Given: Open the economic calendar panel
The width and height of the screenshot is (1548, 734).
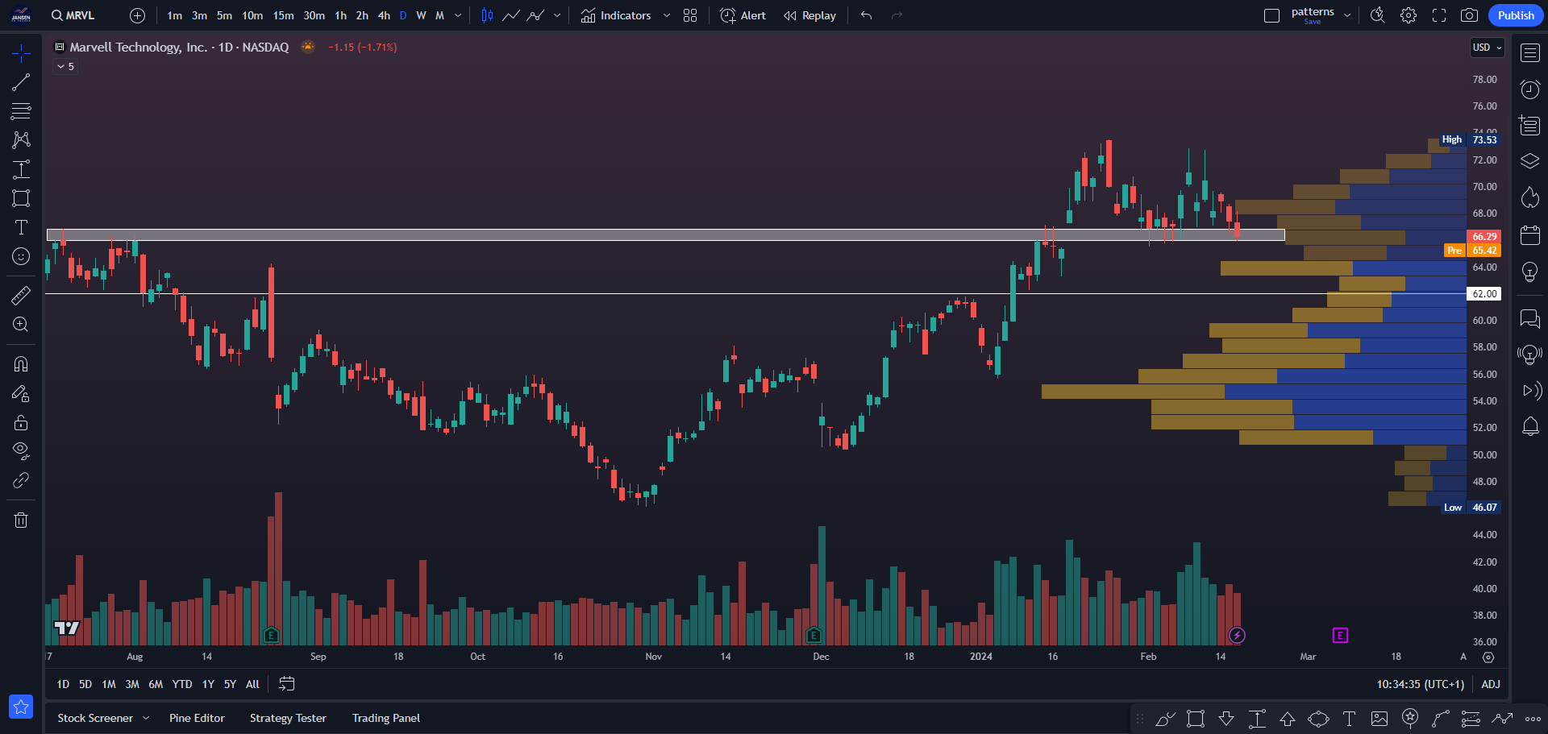Looking at the screenshot, I should tap(1530, 235).
